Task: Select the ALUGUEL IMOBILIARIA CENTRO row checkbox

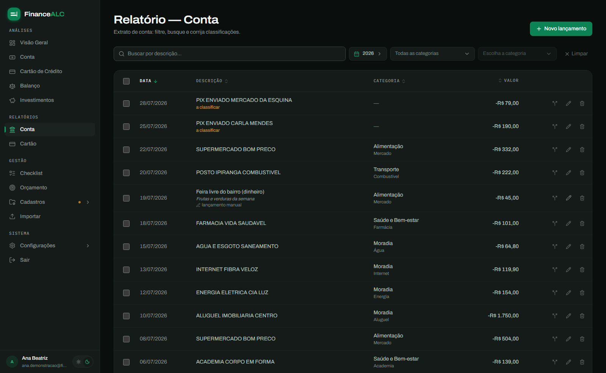Action: pos(127,316)
